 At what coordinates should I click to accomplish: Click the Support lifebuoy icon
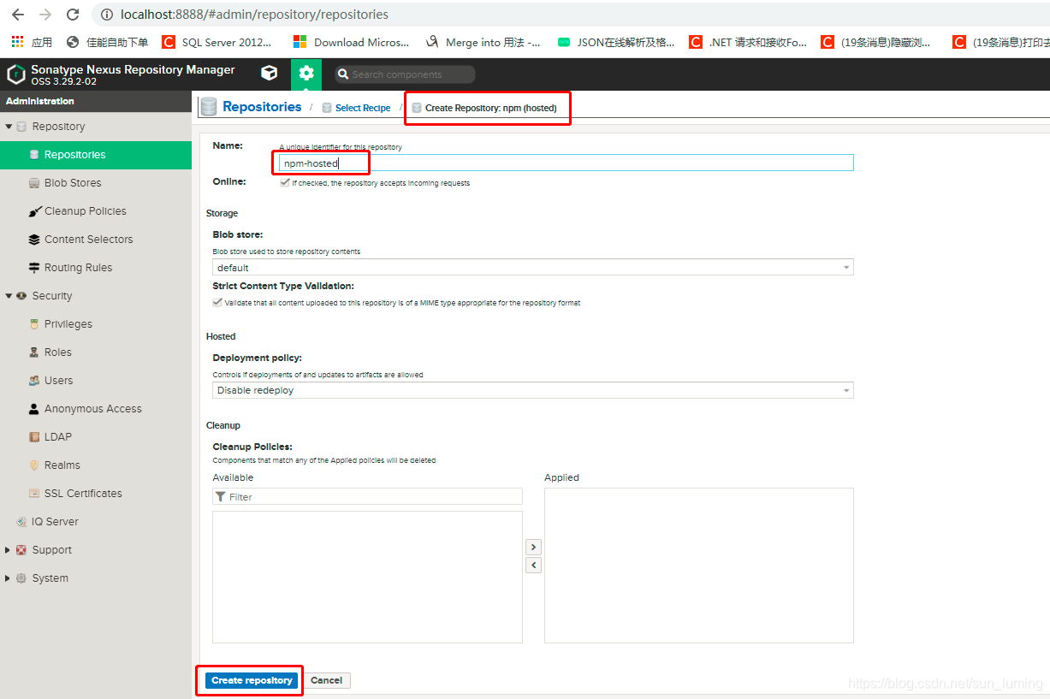(21, 550)
